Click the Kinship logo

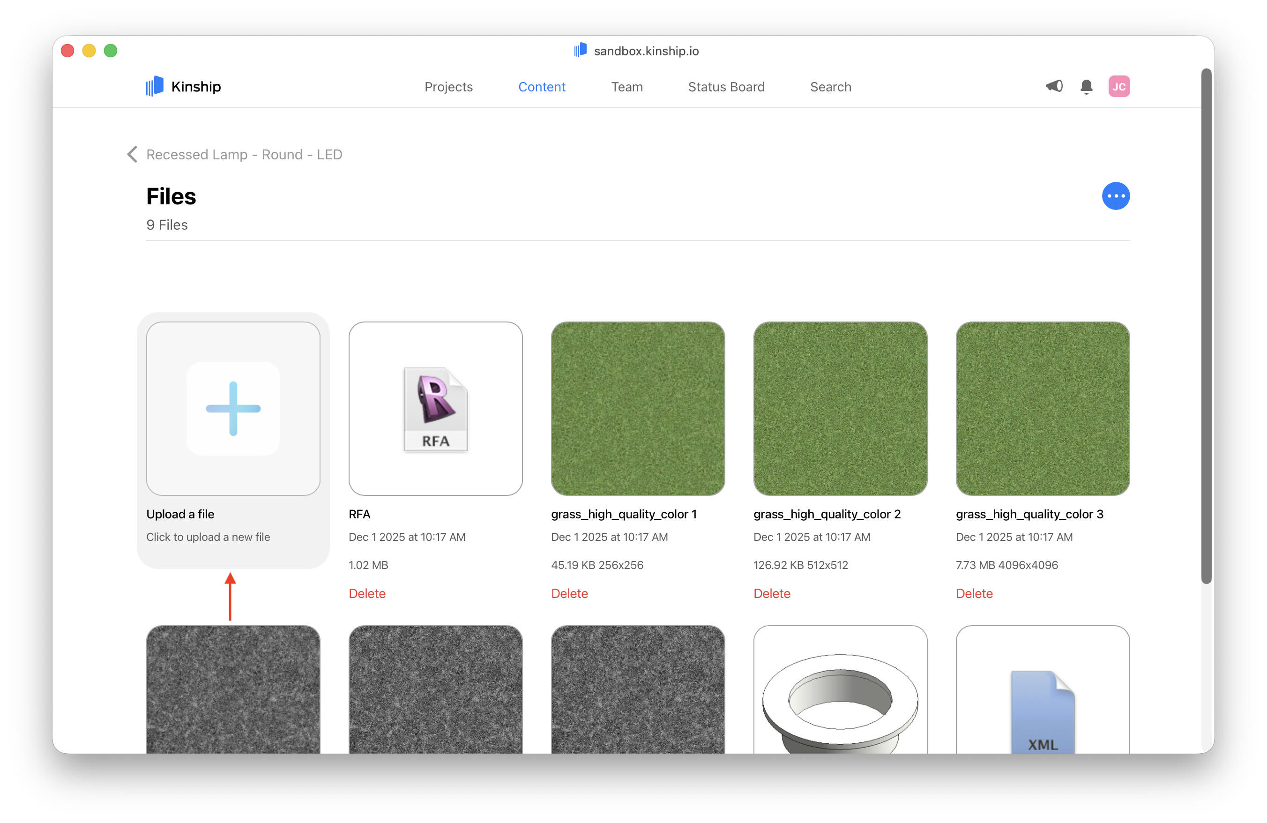pos(183,86)
